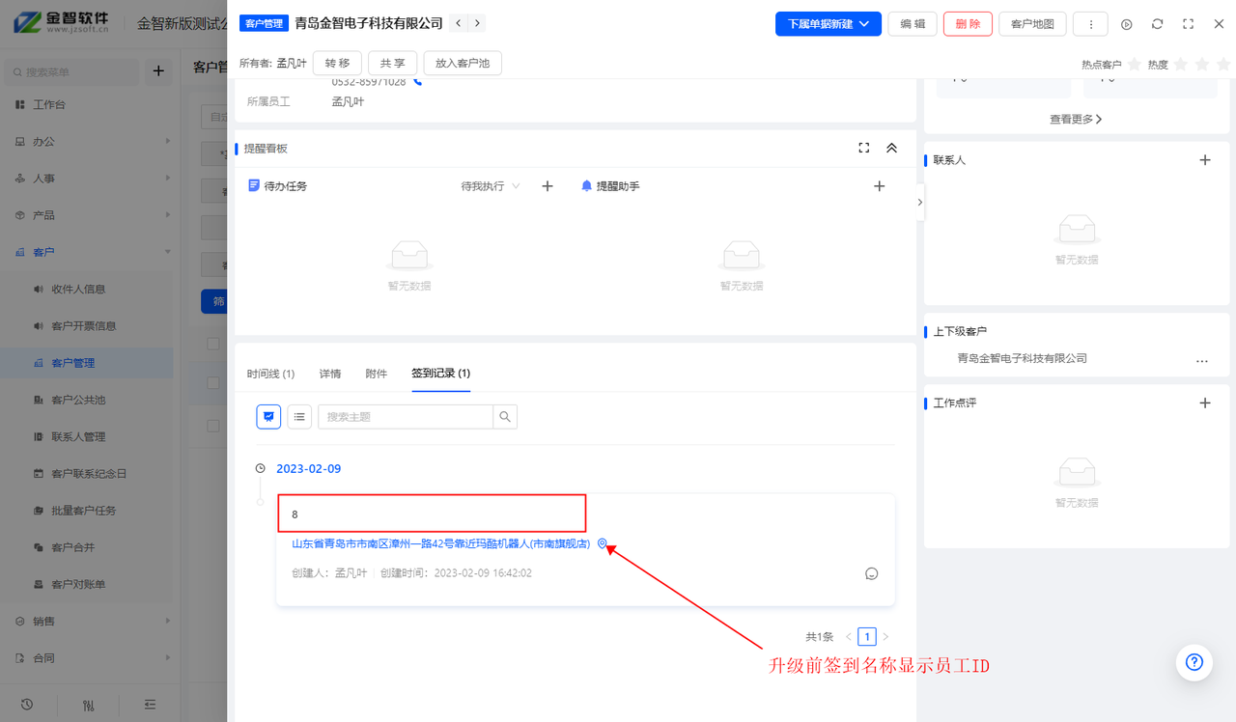Screen dimensions: 1236x722
Task: Open the more options three-dot button
Action: pyautogui.click(x=1090, y=24)
